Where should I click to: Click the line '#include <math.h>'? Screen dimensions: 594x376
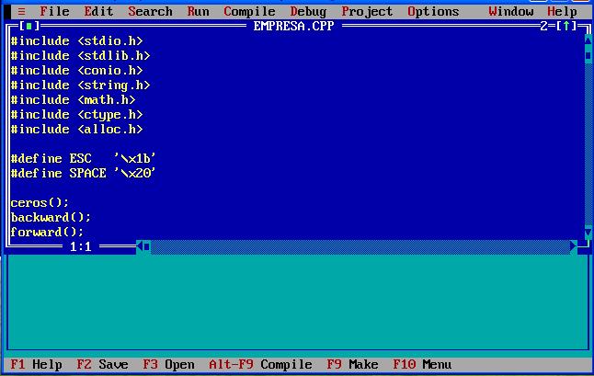(x=74, y=100)
